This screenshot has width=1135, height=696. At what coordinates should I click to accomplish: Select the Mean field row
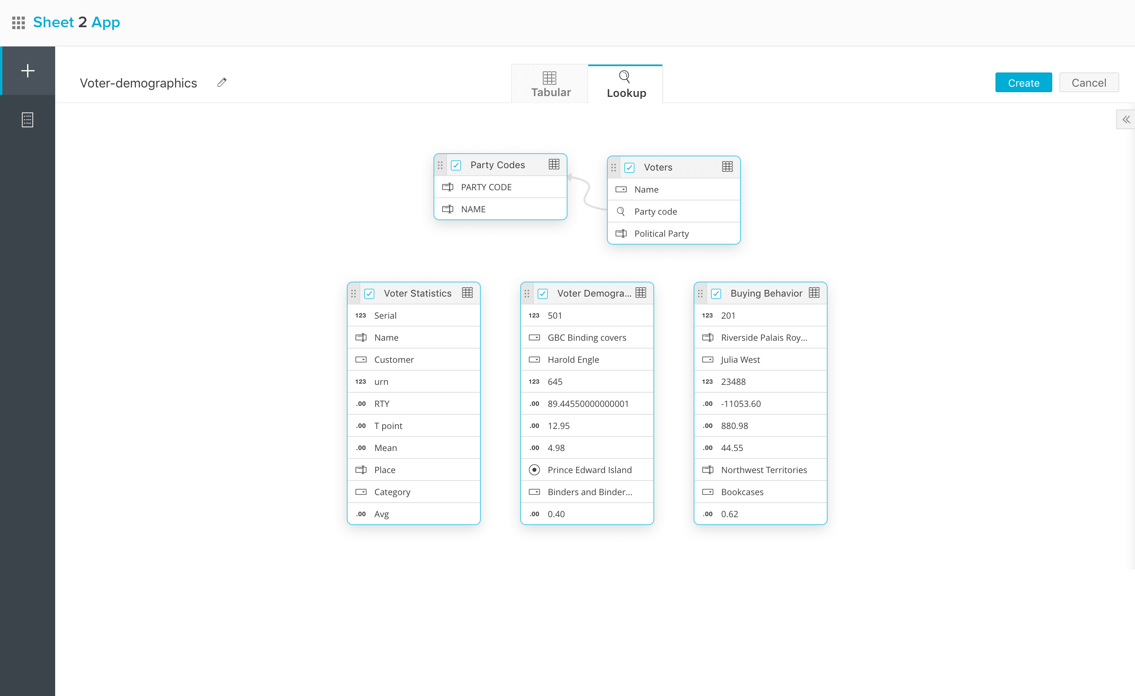pos(414,448)
